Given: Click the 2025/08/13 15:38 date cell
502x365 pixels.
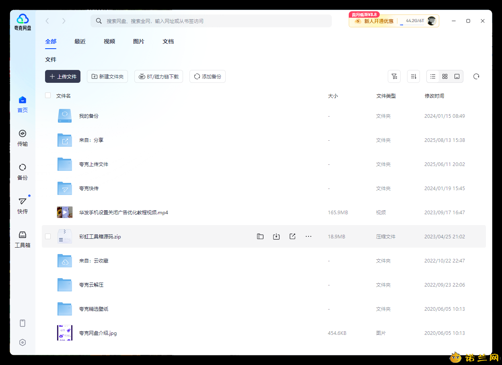Looking at the screenshot, I should 444,140.
